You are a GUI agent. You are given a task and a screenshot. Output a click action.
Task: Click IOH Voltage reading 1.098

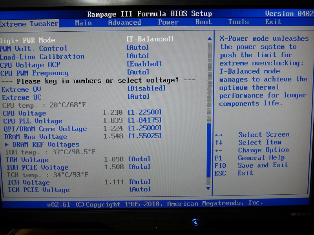[114, 159]
